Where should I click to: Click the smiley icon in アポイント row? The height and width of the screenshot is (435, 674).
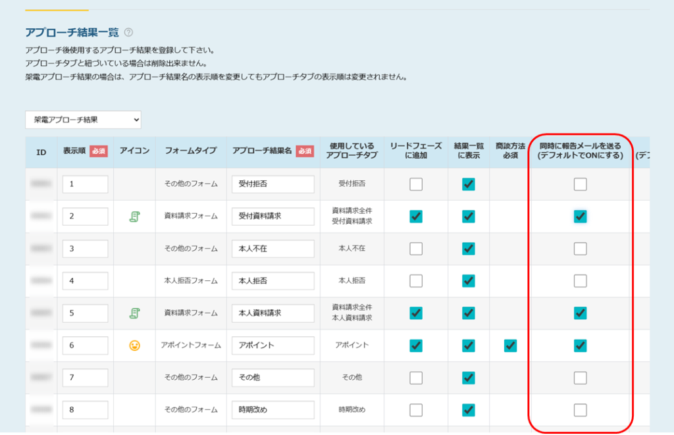click(x=134, y=345)
